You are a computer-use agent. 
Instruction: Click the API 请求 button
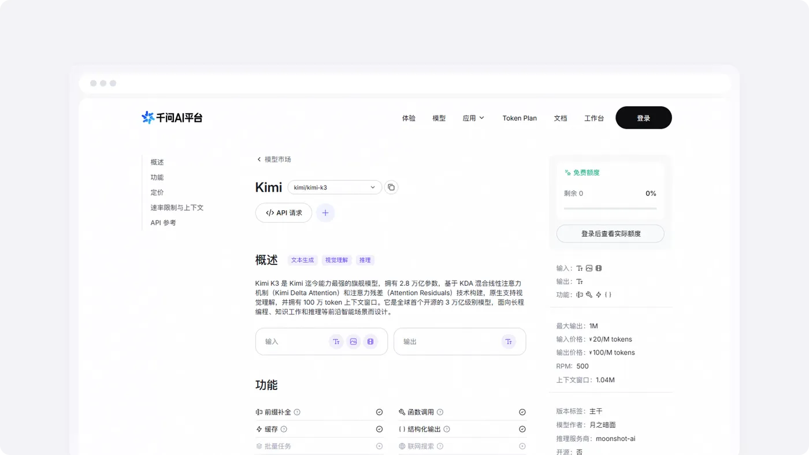click(x=284, y=213)
